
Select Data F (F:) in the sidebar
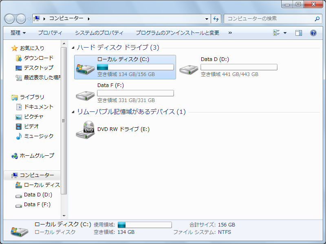point(37,205)
